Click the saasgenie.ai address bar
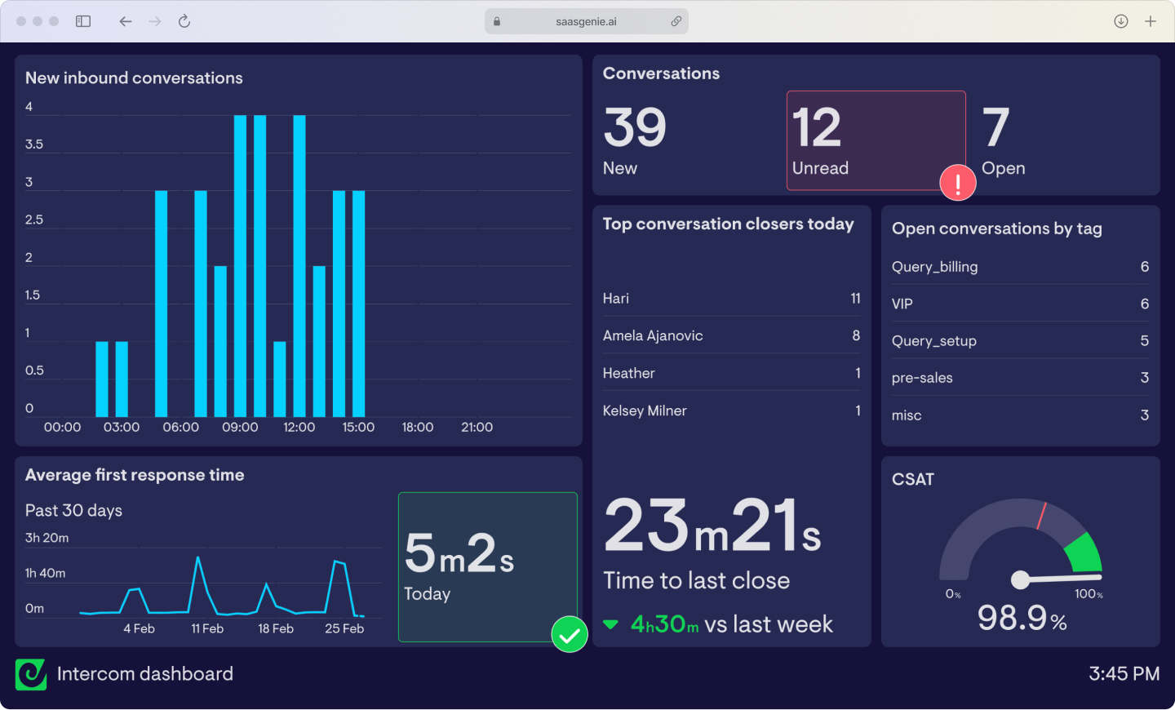The height and width of the screenshot is (710, 1175). 586,21
